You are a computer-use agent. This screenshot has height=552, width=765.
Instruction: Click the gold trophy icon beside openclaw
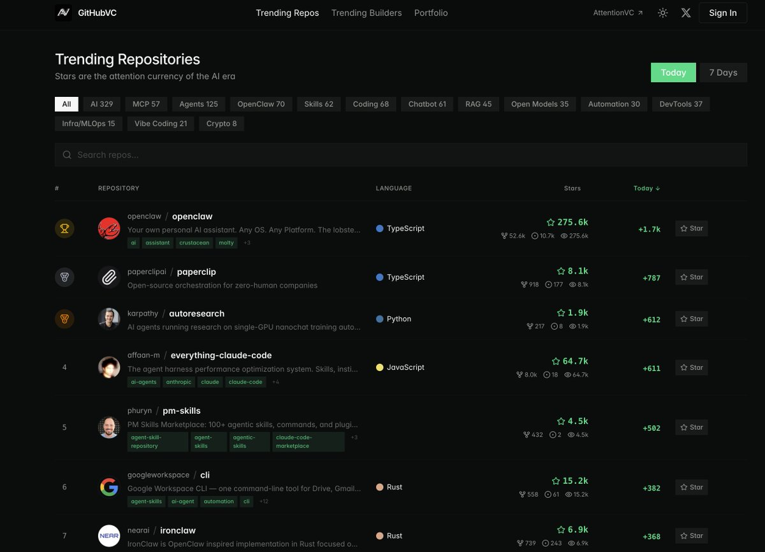64,228
